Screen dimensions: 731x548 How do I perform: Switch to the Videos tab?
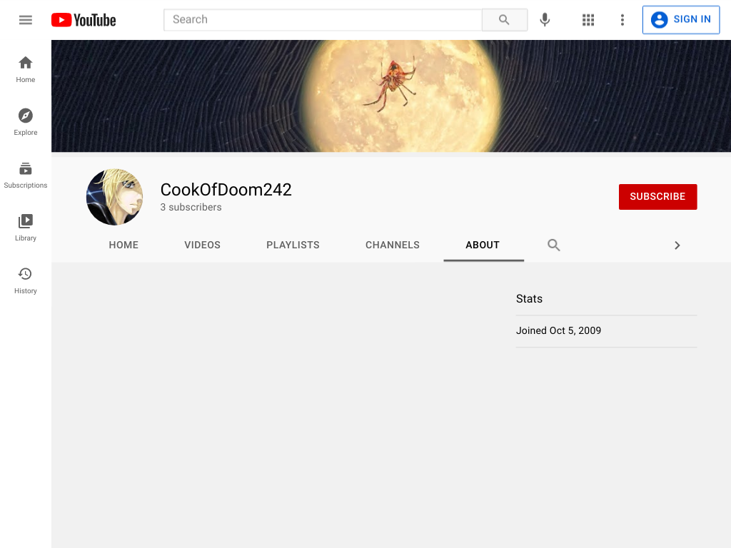[202, 245]
